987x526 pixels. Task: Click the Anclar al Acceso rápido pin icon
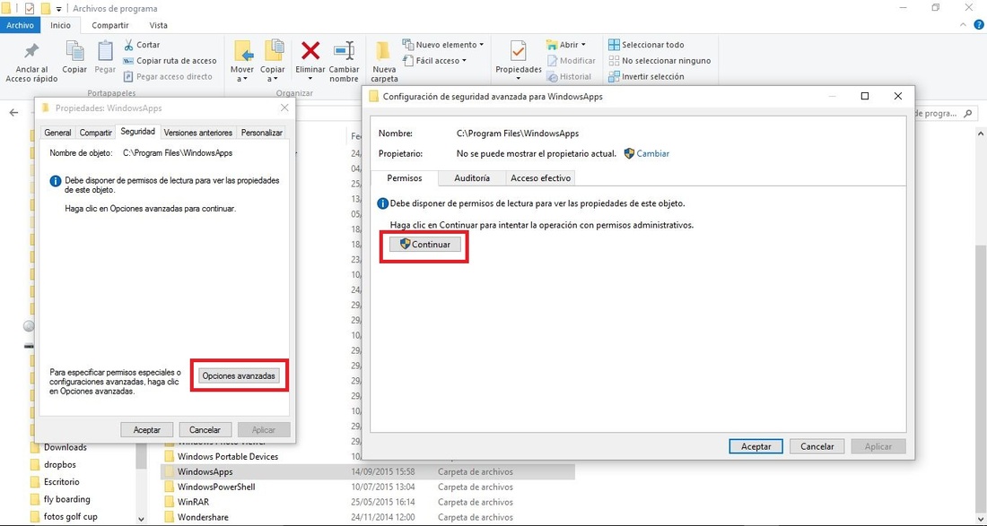[x=31, y=52]
